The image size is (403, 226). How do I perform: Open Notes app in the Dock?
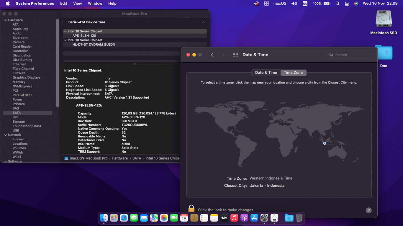214,218
